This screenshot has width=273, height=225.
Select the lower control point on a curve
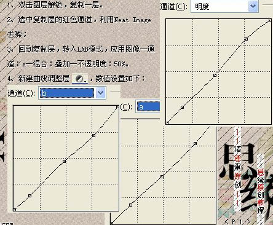click(130, 205)
